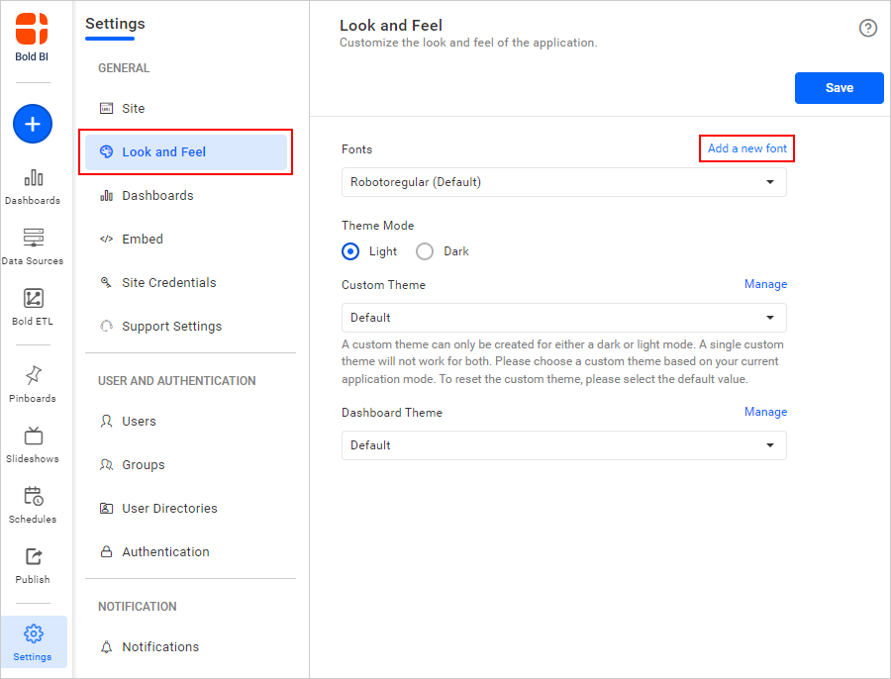Image resolution: width=891 pixels, height=679 pixels.
Task: Open the Slideshows section
Action: 33,445
